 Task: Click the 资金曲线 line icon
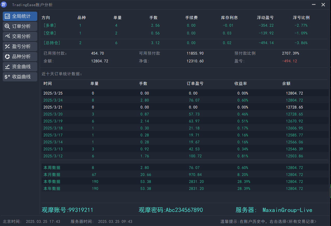point(7,67)
